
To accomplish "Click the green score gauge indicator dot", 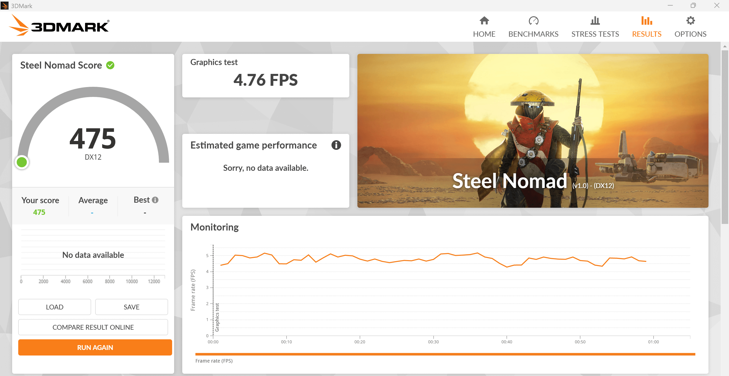I will tap(22, 162).
